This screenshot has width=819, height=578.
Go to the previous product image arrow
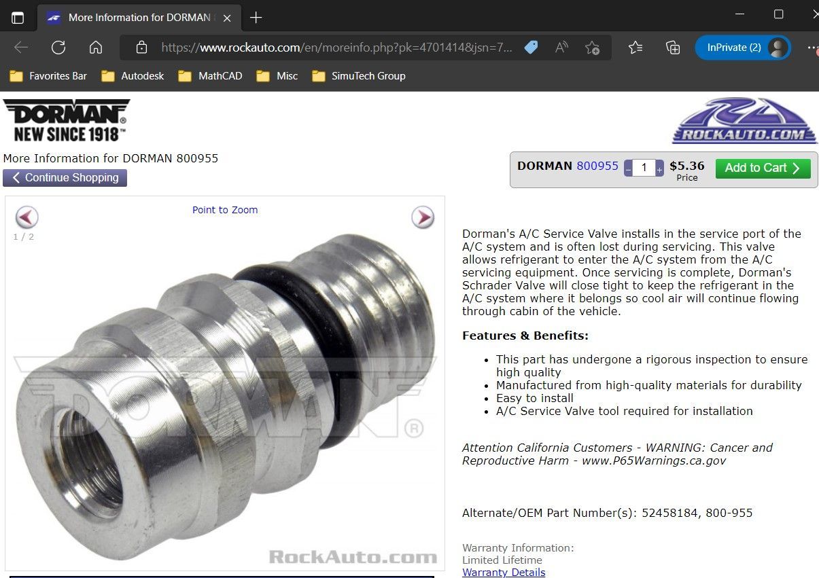tap(27, 217)
